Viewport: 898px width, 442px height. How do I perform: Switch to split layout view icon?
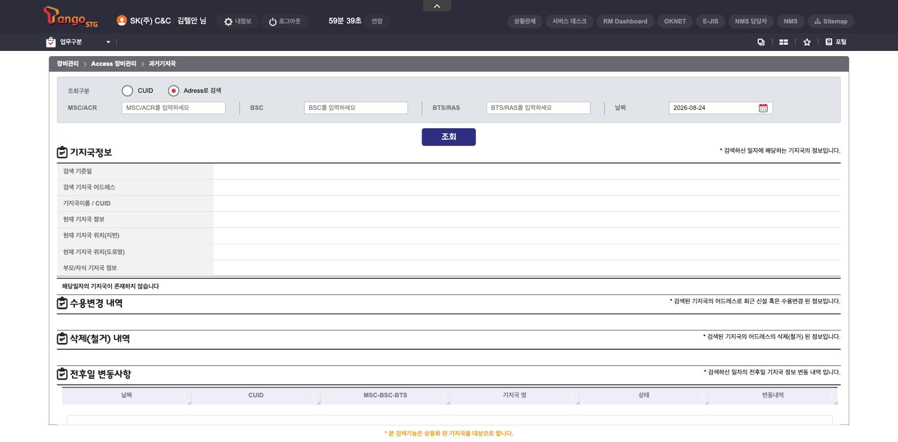[x=783, y=42]
